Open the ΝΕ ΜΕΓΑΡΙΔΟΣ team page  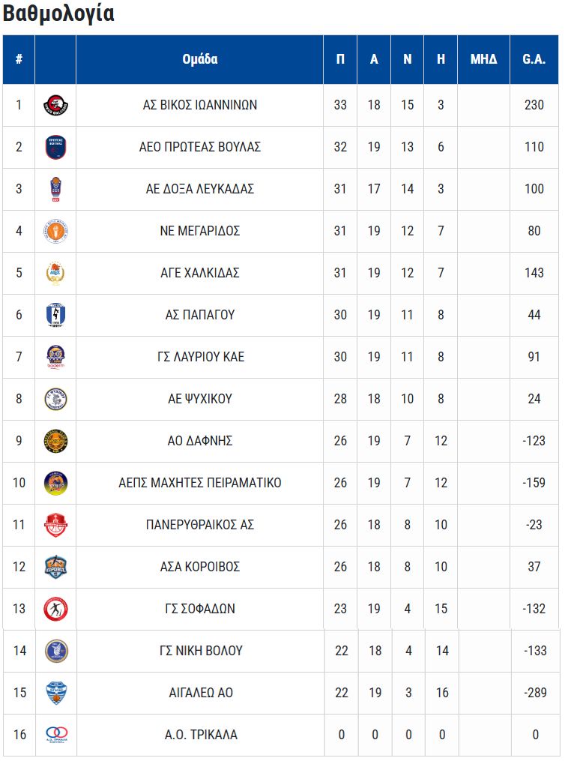200,231
